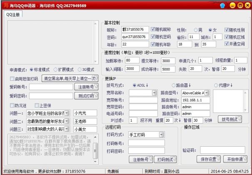Viewport: 252px width, 175px height.
Task: Click the blue skin icon in title bar
Action: [x=222, y=6]
